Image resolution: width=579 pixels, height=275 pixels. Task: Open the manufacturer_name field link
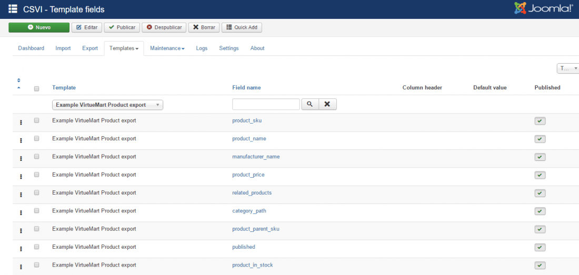(x=256, y=157)
